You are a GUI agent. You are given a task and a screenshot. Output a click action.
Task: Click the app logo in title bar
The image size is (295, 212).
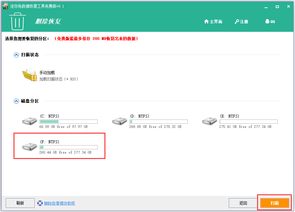[5, 6]
